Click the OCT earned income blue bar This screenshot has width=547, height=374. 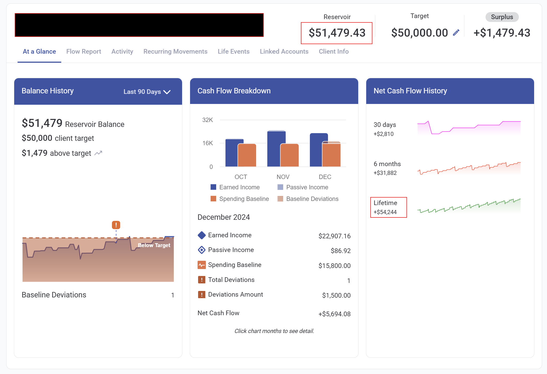coord(231,153)
